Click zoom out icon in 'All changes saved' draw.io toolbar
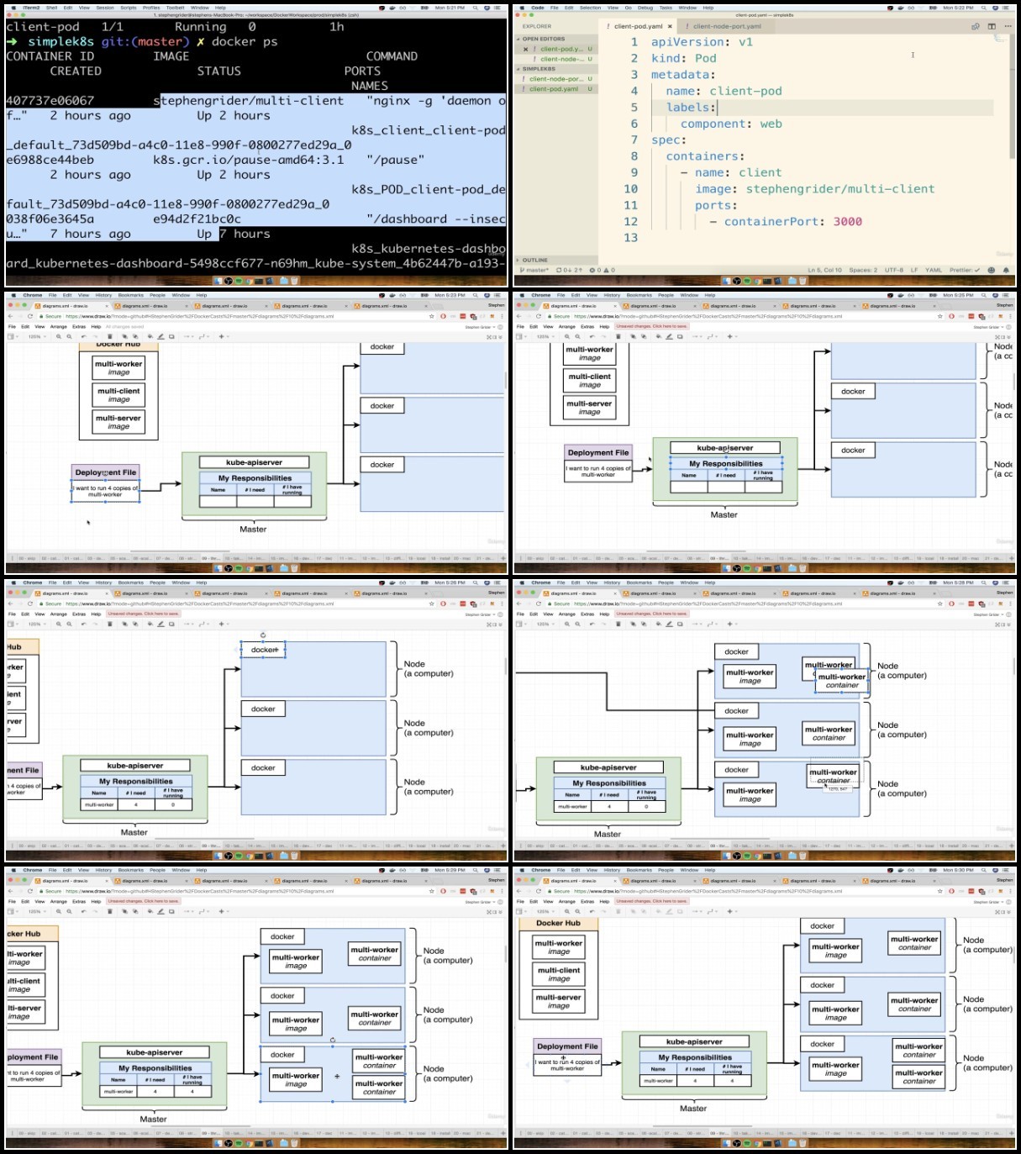Viewport: 1021px width, 1154px height. coord(69,336)
